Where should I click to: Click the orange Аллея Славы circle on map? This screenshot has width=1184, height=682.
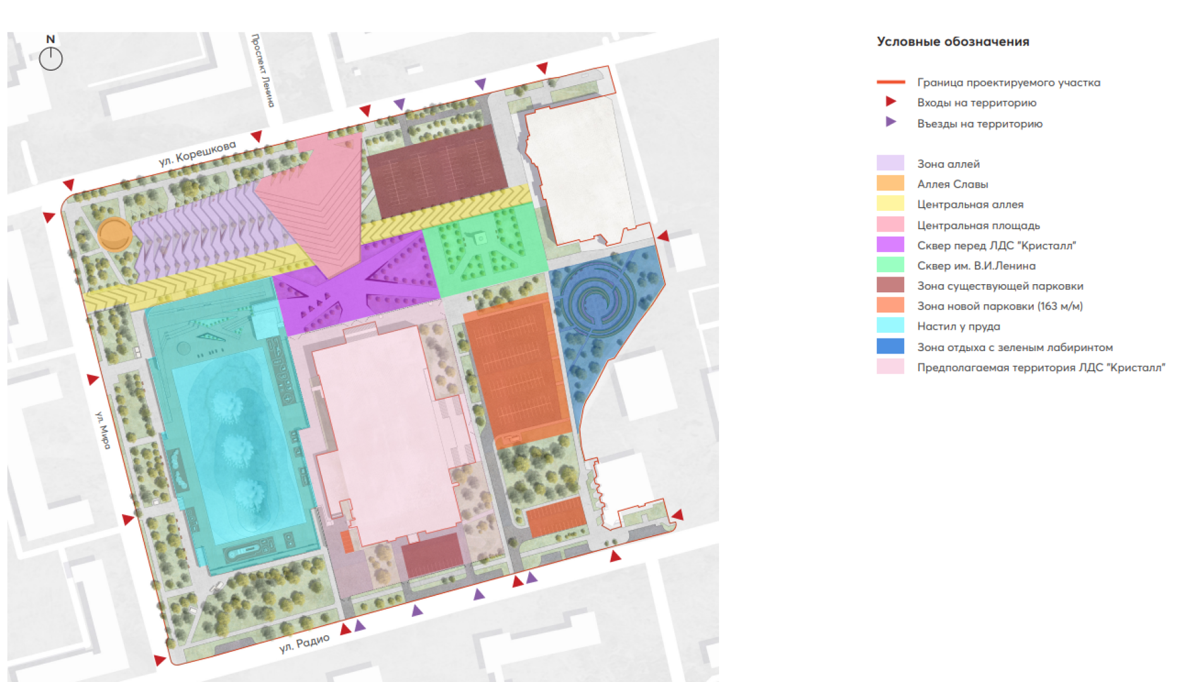(x=114, y=234)
